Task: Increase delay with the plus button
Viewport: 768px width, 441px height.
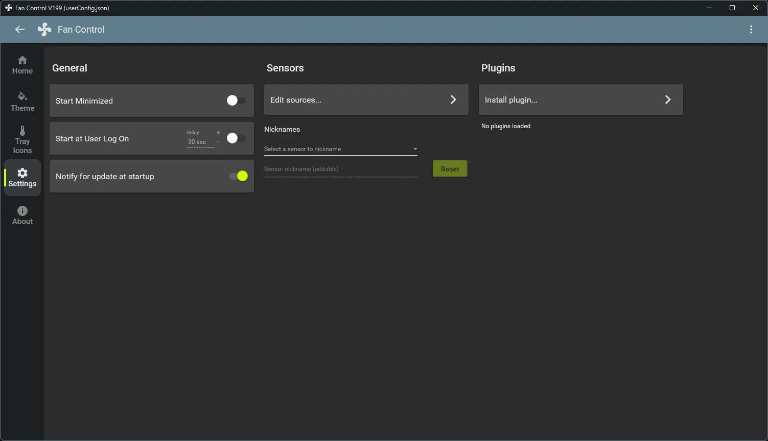Action: tap(218, 133)
